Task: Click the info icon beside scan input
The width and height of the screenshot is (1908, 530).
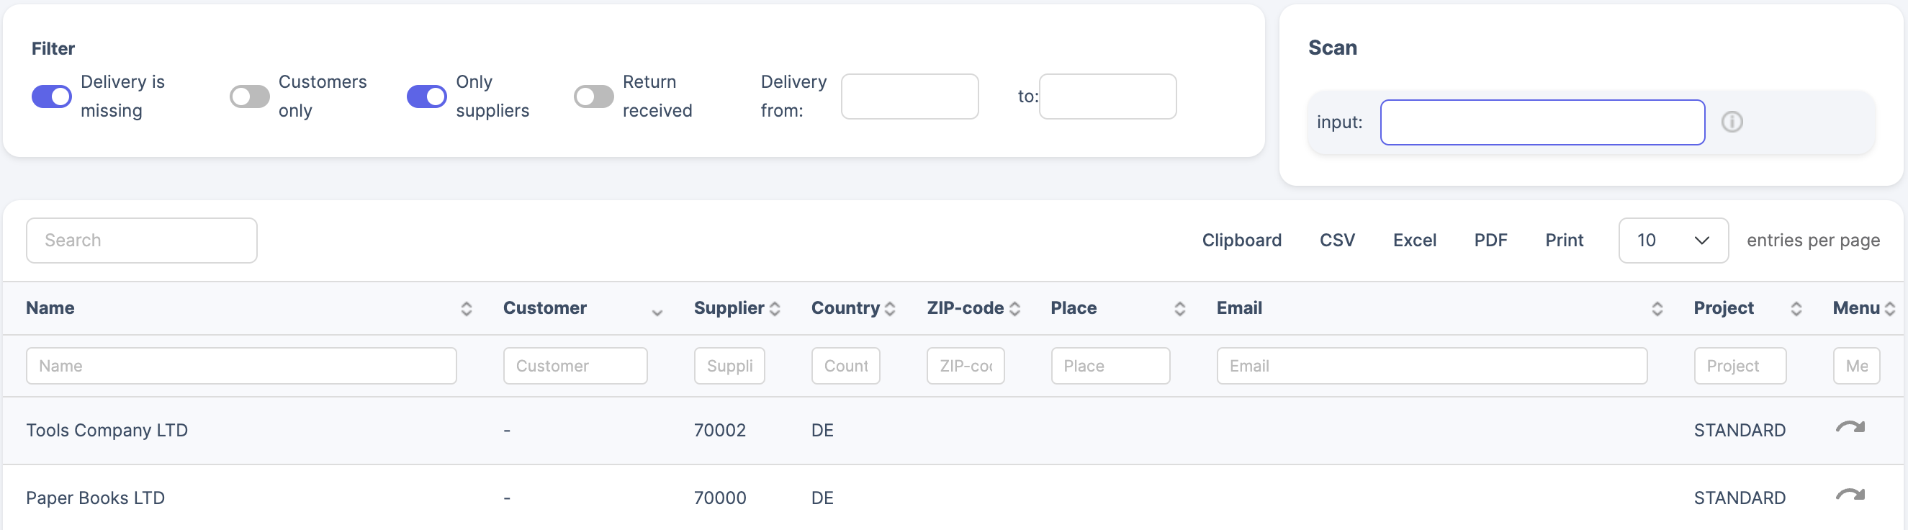Action: click(1731, 122)
